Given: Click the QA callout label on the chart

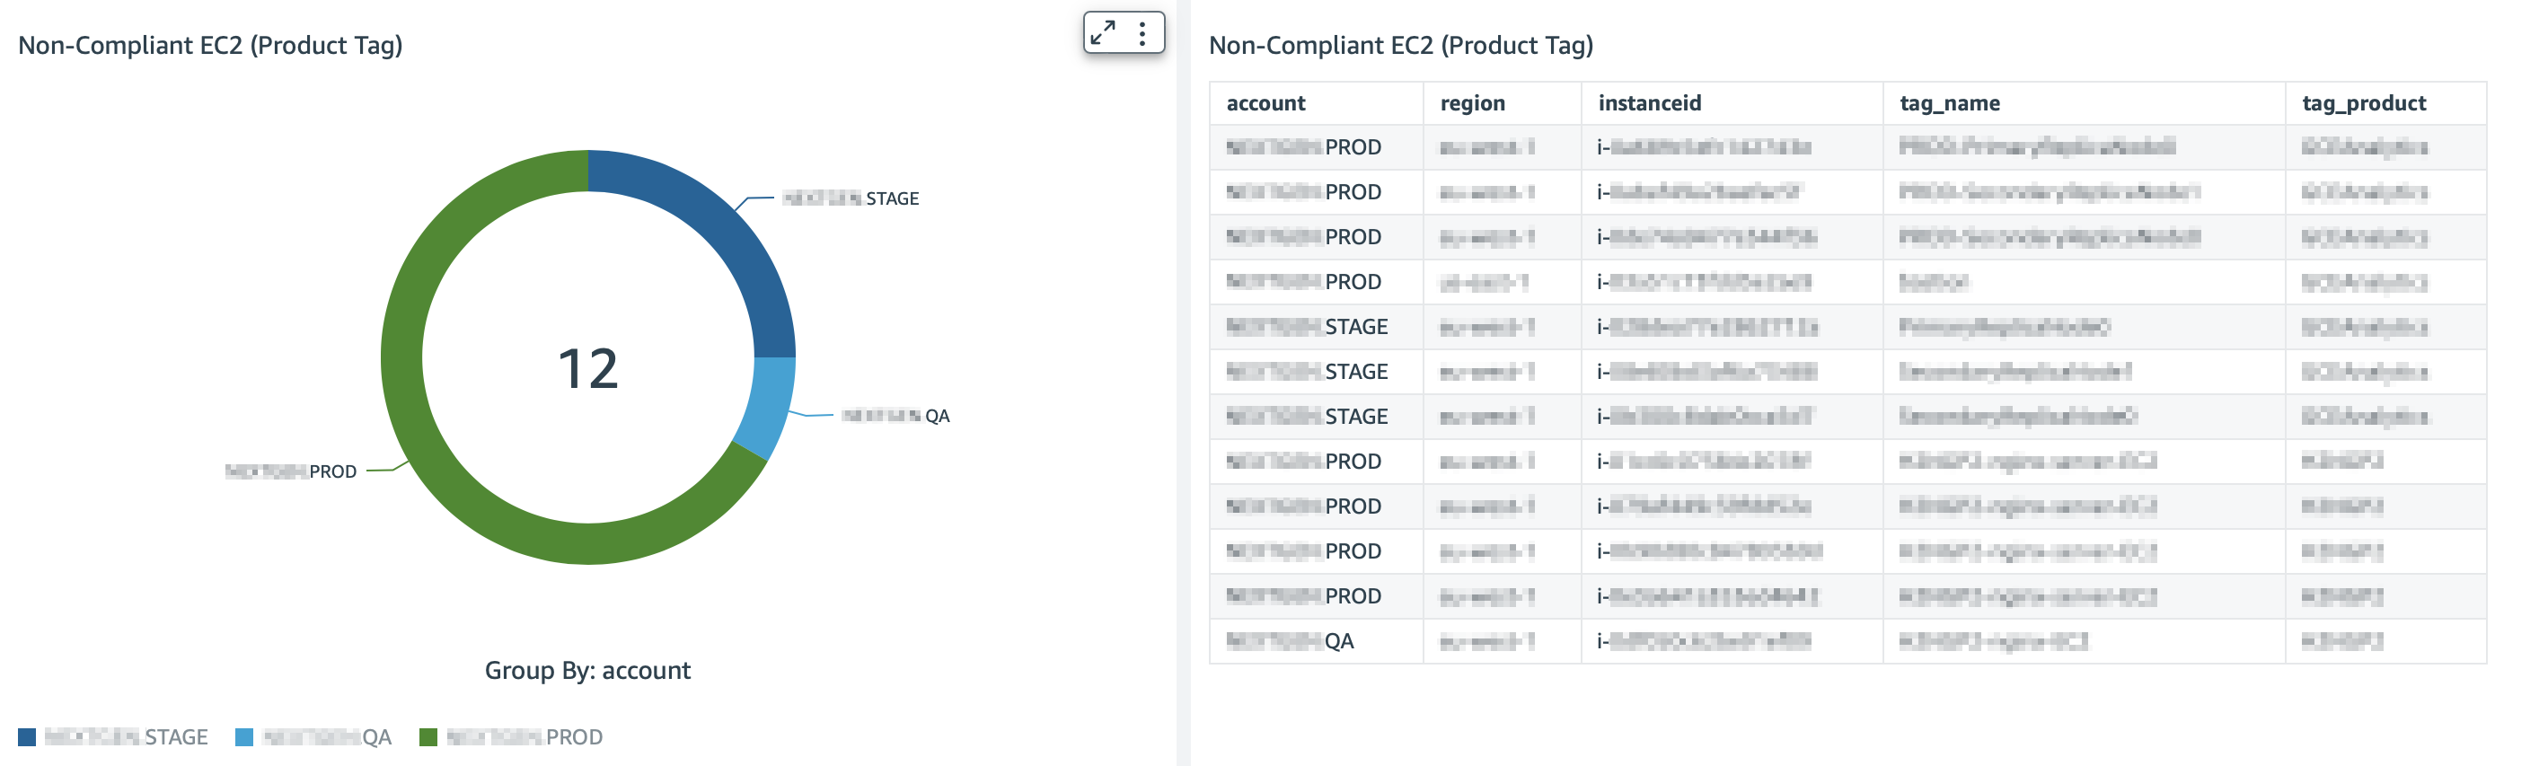Looking at the screenshot, I should (898, 416).
